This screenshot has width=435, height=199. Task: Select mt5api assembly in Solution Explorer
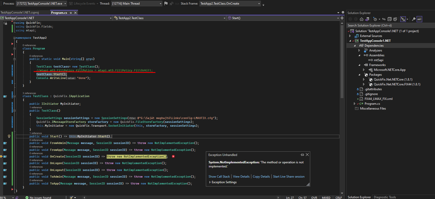pyautogui.click(x=378, y=60)
